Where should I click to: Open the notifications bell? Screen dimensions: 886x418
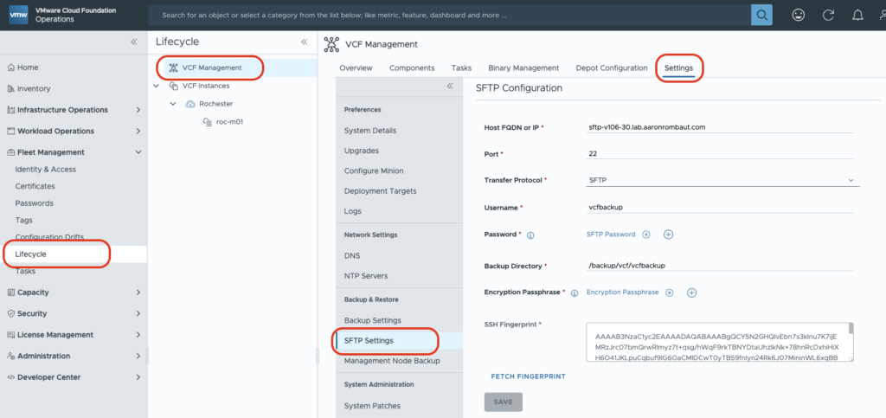[x=857, y=15]
